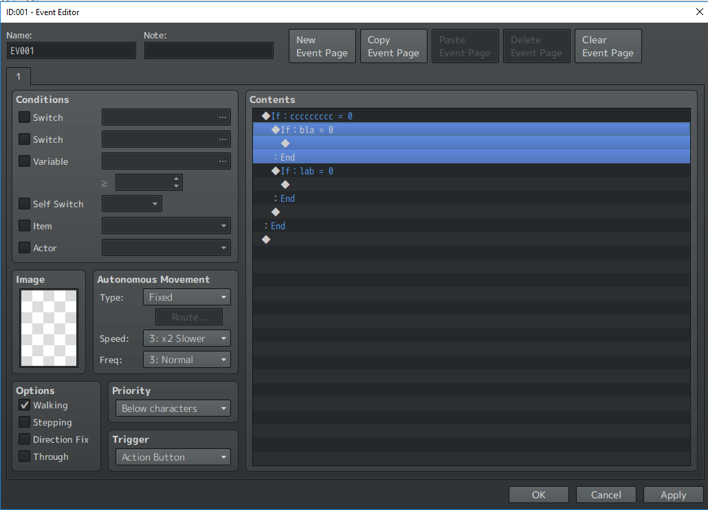Open the movement Type dropdown showing Fixed
708x510 pixels.
point(187,297)
